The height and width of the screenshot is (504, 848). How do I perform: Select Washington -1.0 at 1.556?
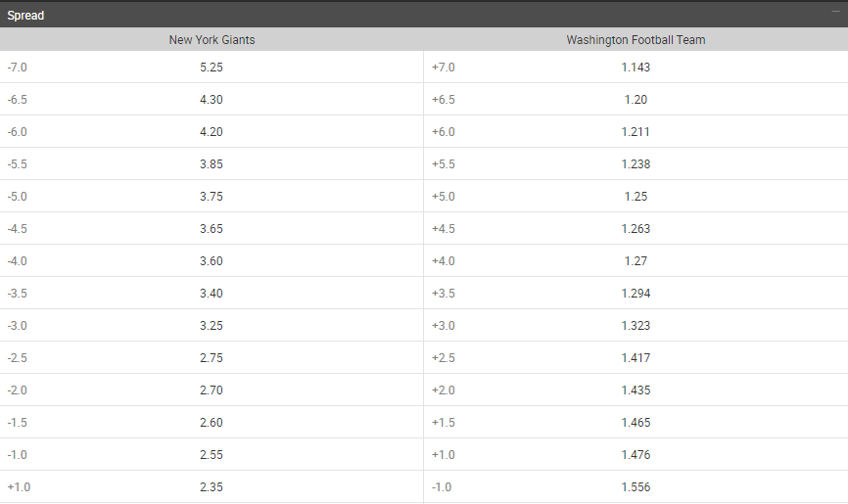tap(636, 486)
